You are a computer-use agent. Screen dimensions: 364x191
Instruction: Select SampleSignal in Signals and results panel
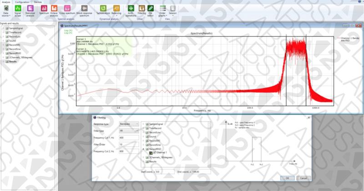[x=16, y=28]
